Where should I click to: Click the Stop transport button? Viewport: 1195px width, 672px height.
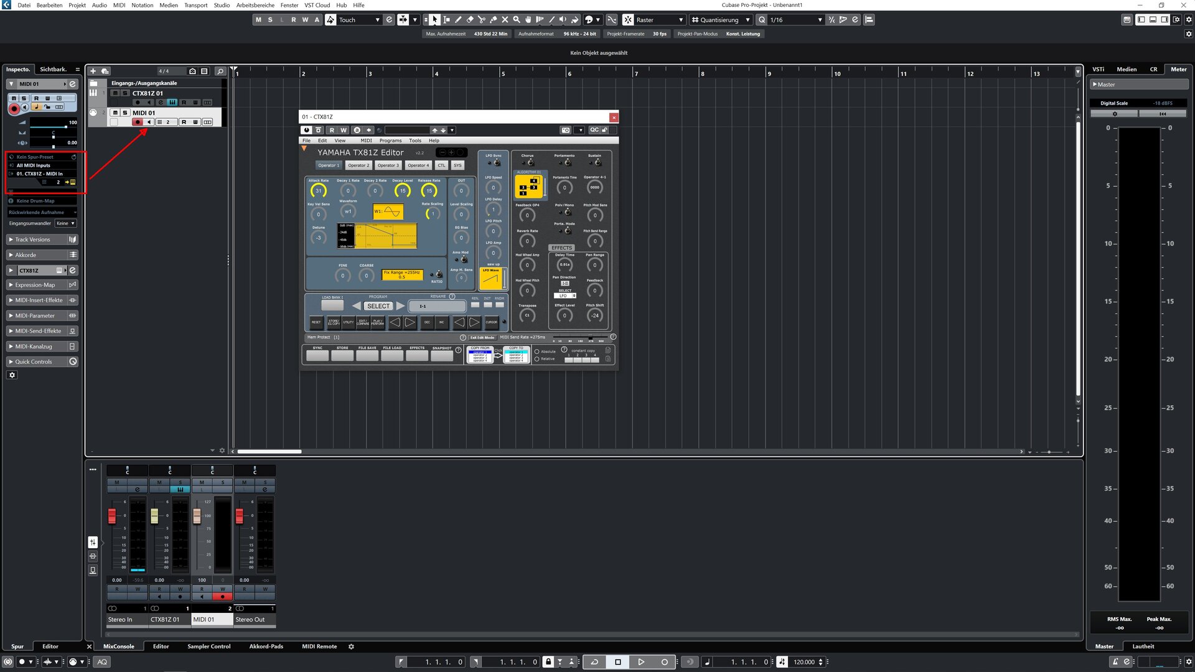618,662
